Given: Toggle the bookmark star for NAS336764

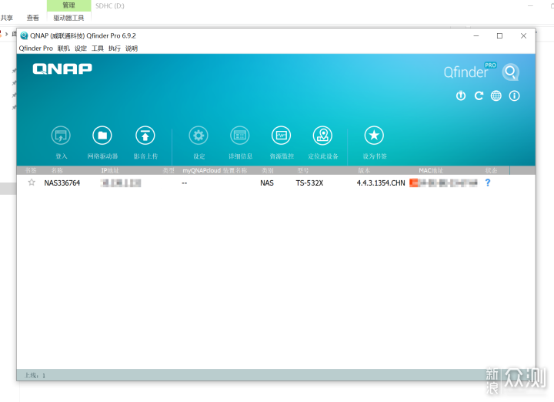Looking at the screenshot, I should point(32,183).
